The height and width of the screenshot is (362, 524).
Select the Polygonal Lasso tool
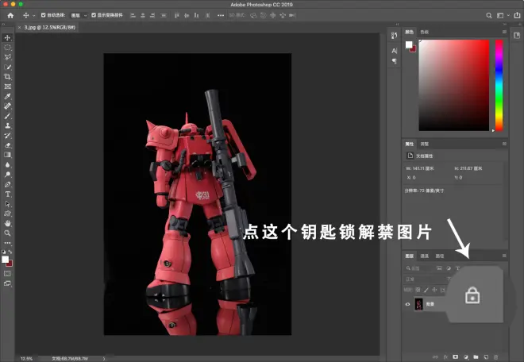click(x=7, y=57)
